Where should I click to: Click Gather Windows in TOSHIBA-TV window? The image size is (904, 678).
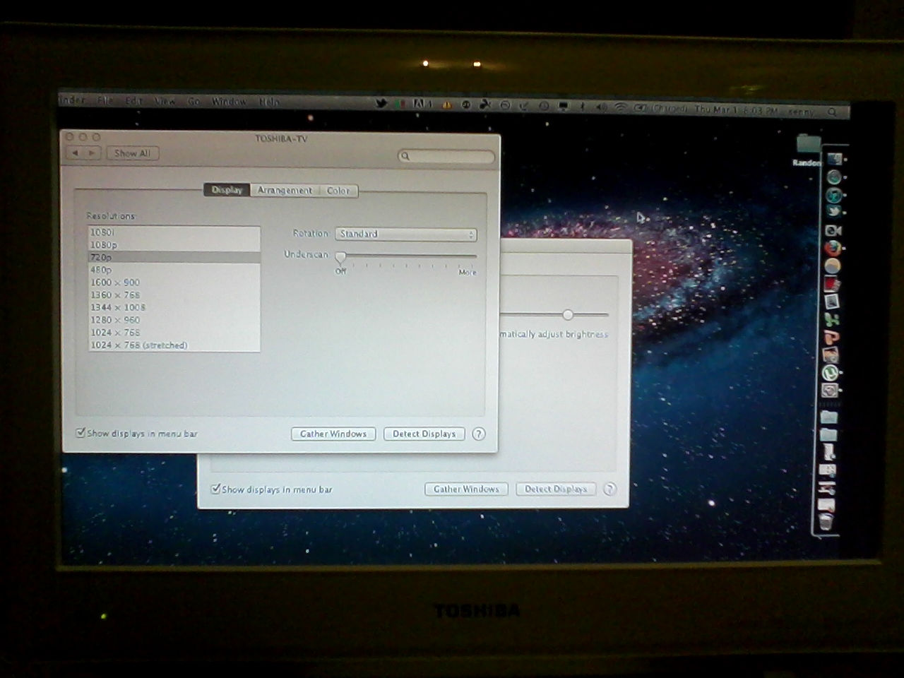point(333,434)
